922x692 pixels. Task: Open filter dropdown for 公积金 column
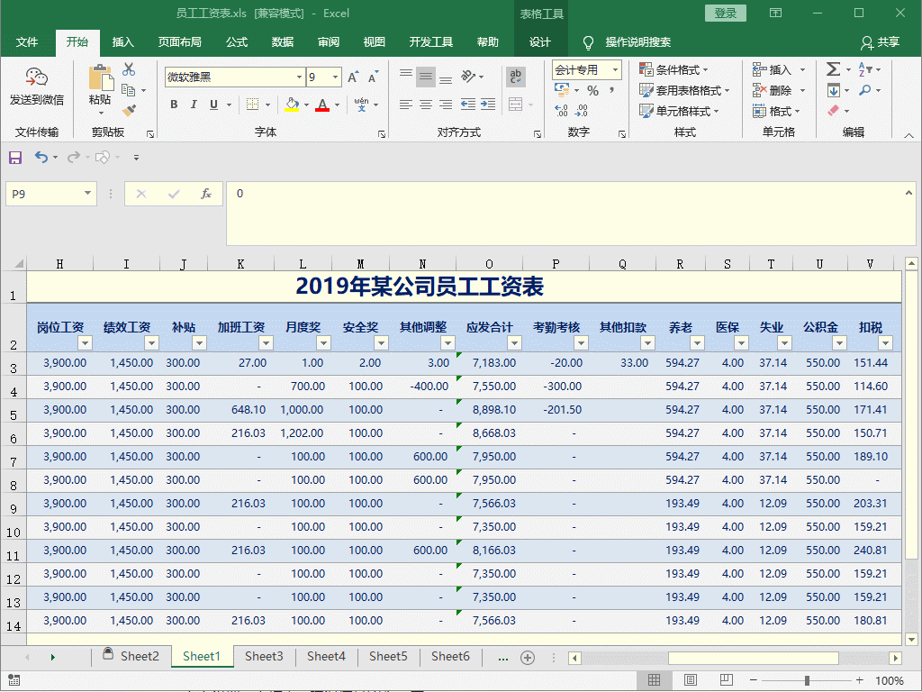pos(839,342)
